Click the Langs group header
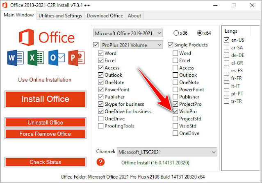Screen dimensions: 262x183 [231, 31]
